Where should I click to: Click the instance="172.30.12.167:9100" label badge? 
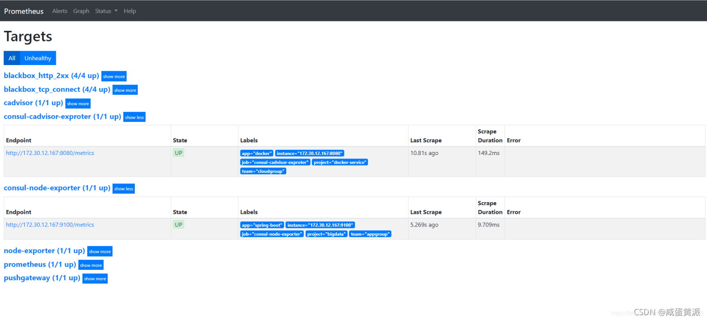click(x=320, y=225)
